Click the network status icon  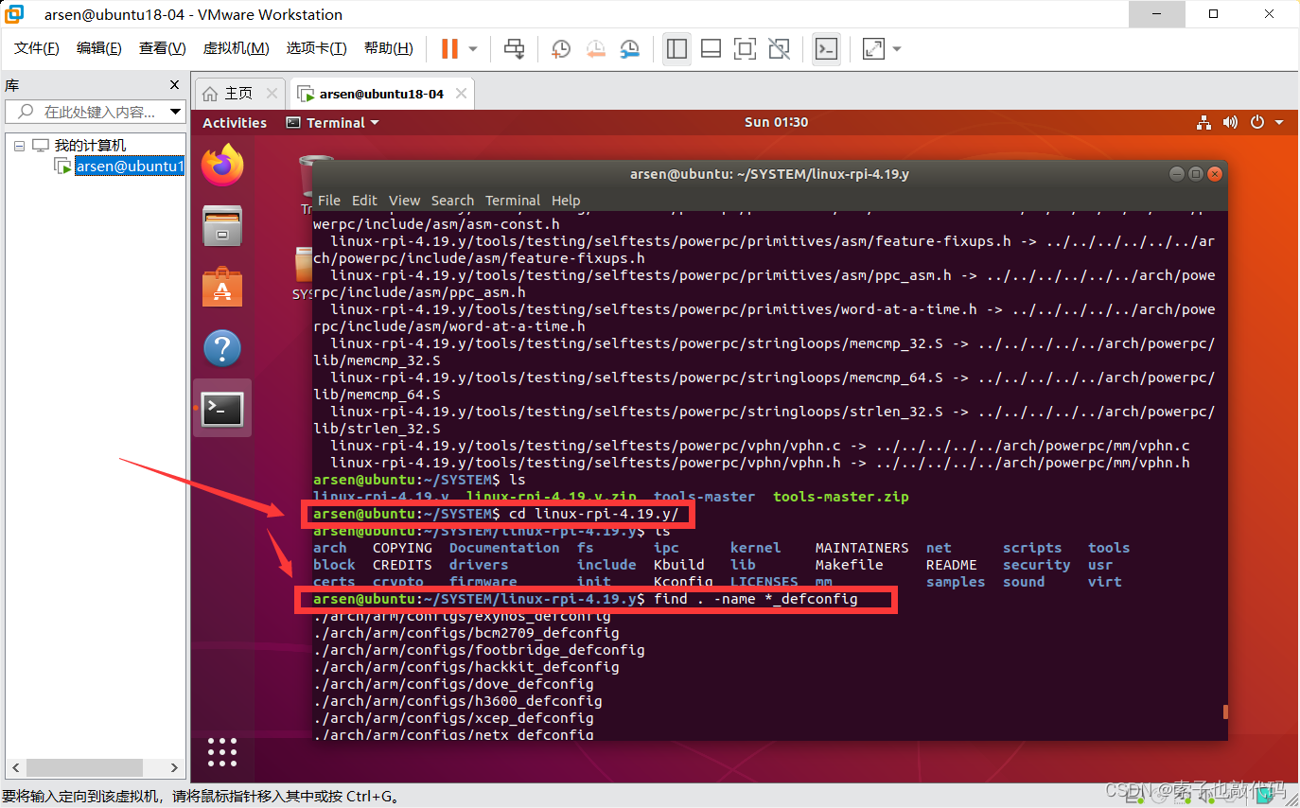click(1203, 122)
